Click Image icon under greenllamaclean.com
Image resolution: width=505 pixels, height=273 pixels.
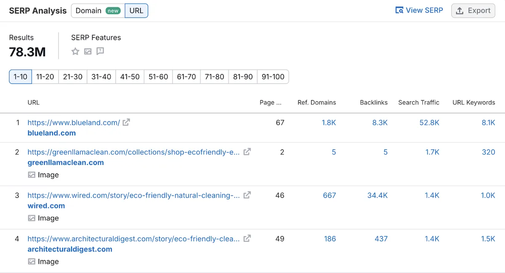(32, 175)
